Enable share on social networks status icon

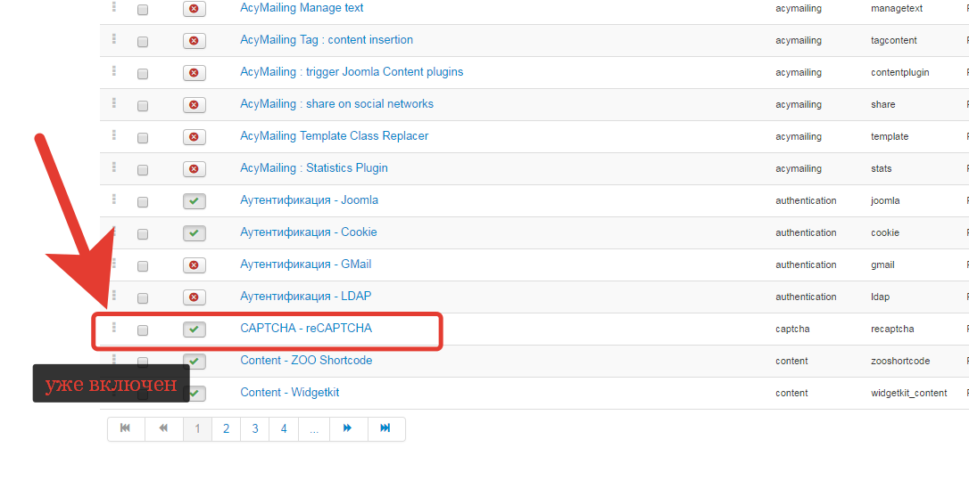pyautogui.click(x=194, y=105)
